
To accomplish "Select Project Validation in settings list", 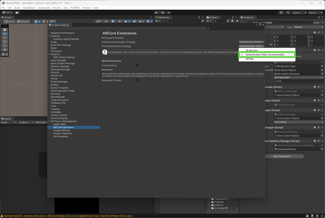I will [x=63, y=133].
